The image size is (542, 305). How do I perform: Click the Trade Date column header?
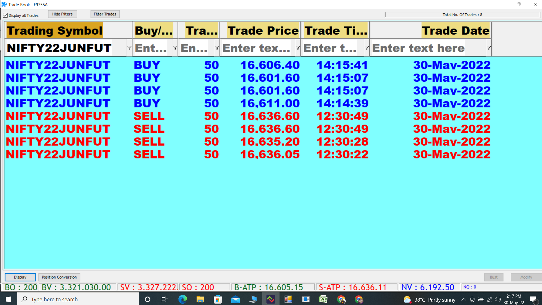click(455, 31)
